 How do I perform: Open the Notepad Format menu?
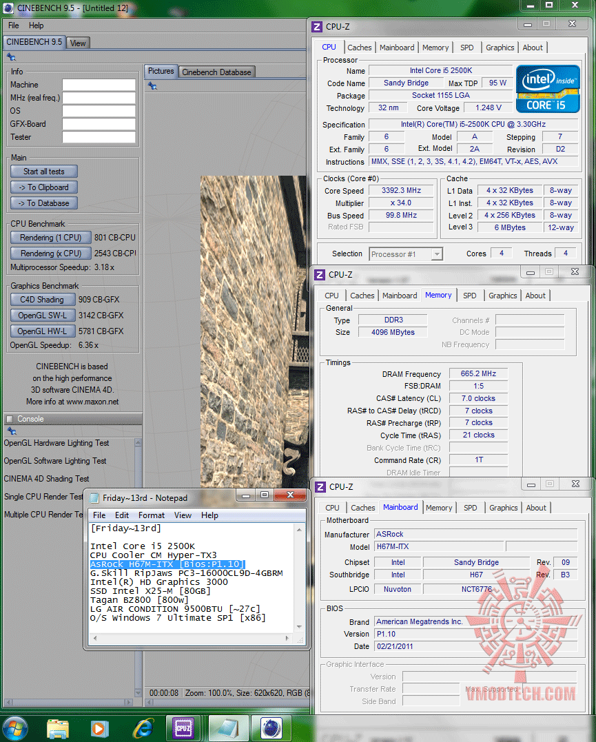click(x=152, y=515)
